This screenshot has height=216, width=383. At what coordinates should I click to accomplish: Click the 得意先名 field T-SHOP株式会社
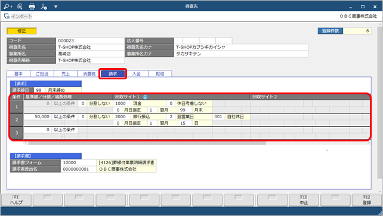click(90, 47)
